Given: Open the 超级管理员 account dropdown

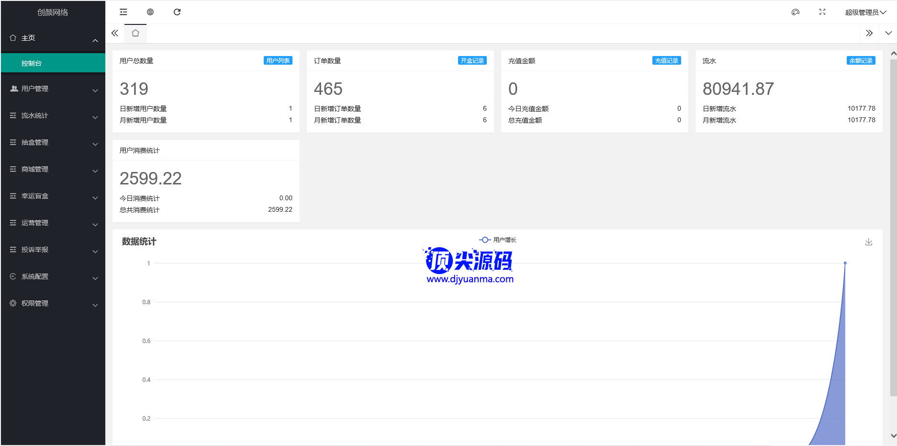Looking at the screenshot, I should pos(865,12).
